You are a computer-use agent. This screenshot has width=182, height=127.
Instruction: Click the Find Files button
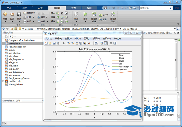coord(29,13)
